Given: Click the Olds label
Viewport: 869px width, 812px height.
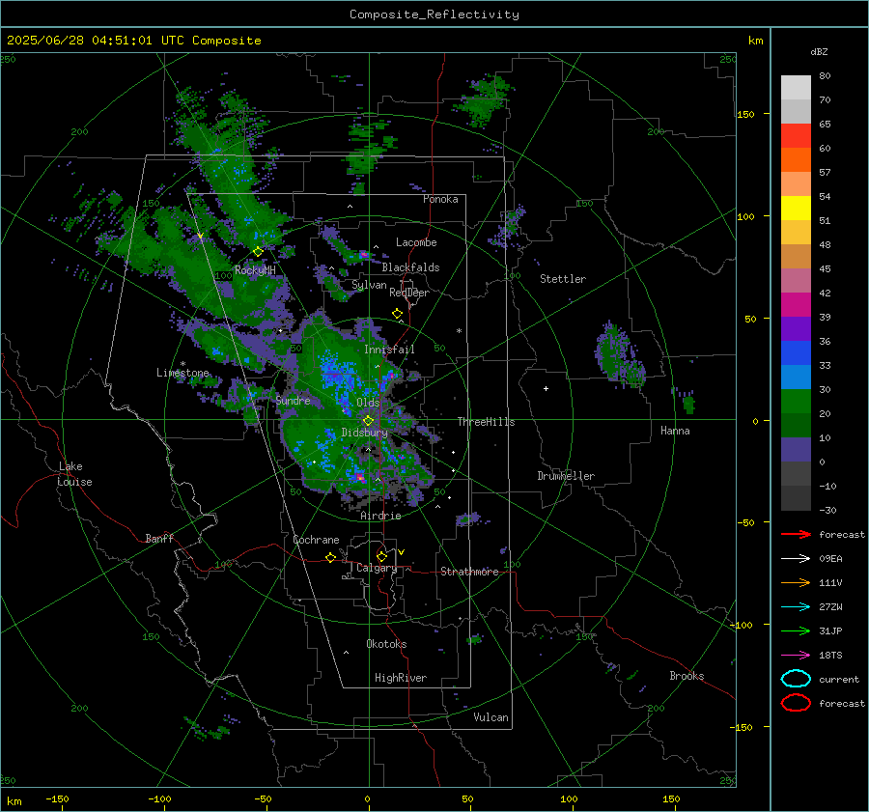Looking at the screenshot, I should (x=368, y=403).
